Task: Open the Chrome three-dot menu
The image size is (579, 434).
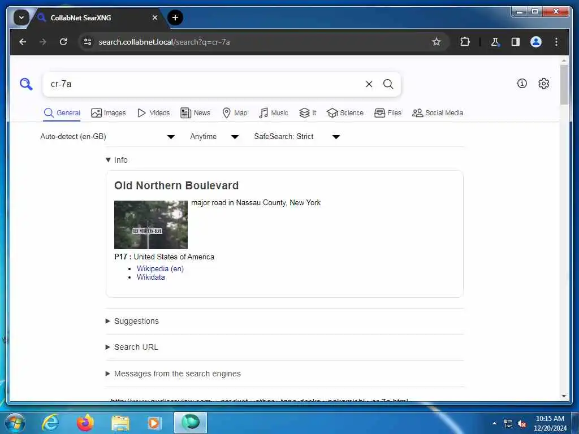Action: coord(556,42)
